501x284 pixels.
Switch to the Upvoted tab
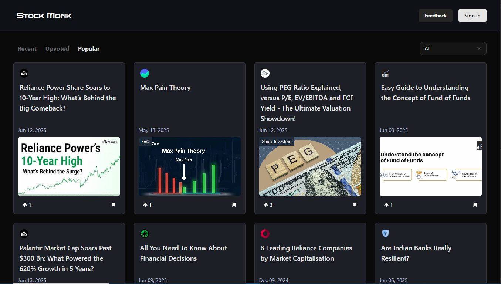pyautogui.click(x=57, y=49)
